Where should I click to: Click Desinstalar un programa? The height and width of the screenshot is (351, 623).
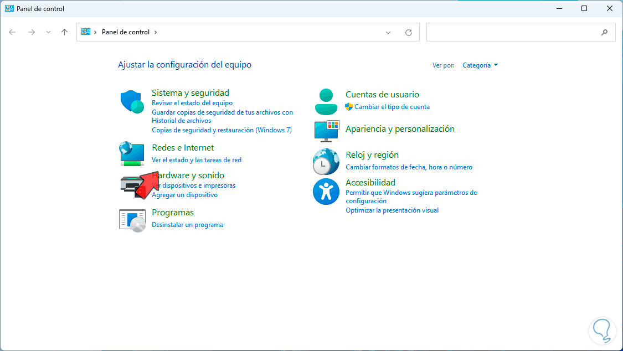(x=188, y=225)
